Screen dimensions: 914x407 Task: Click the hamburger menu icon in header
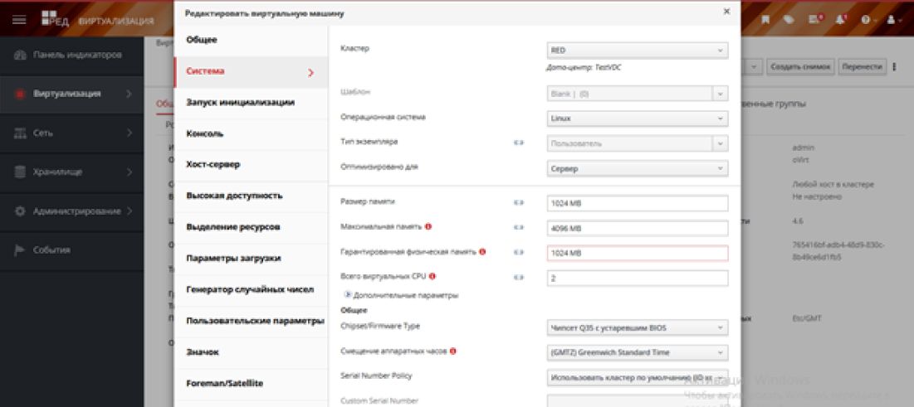coord(18,20)
